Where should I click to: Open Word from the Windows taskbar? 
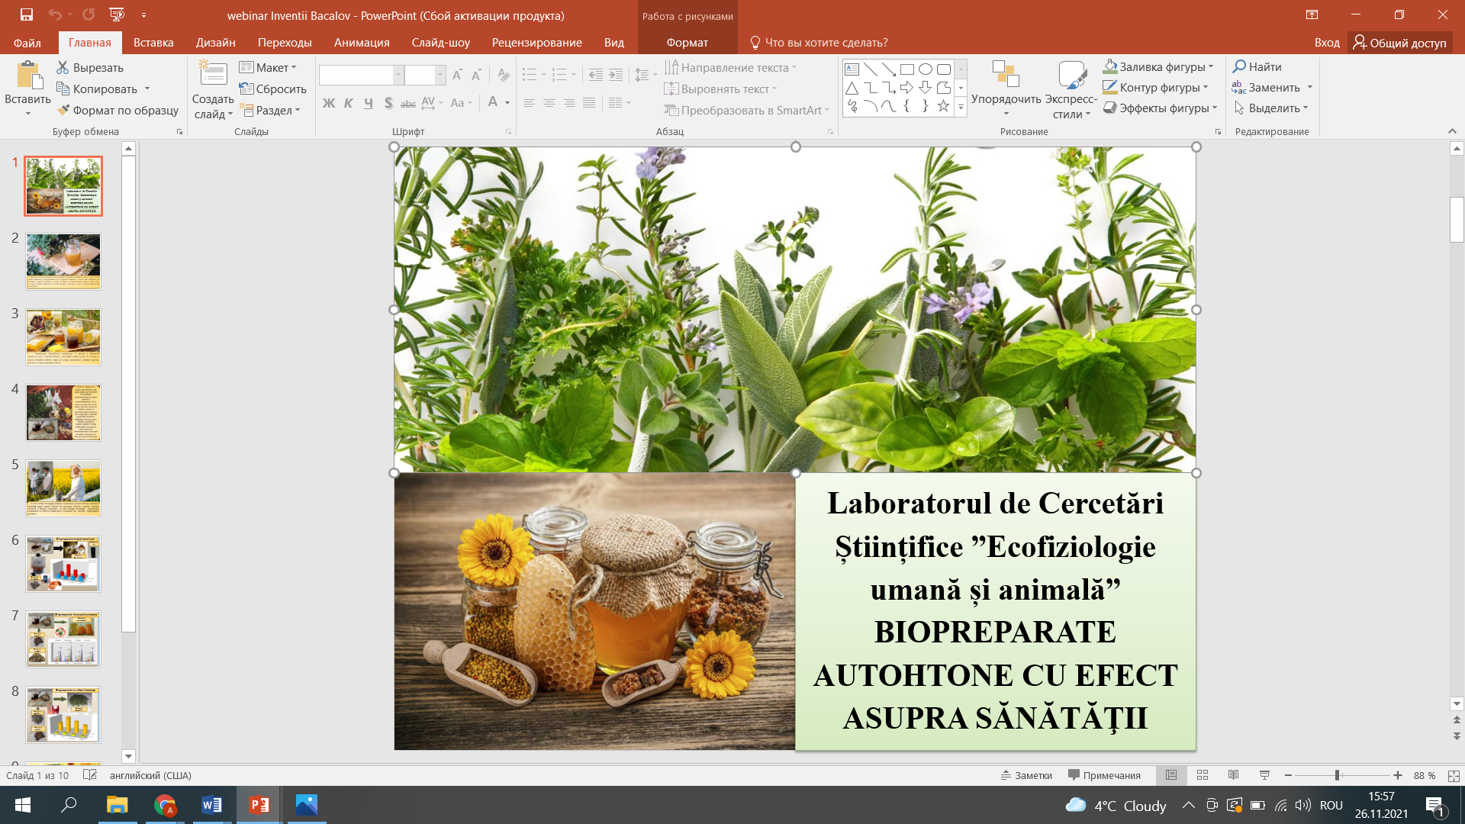tap(211, 805)
